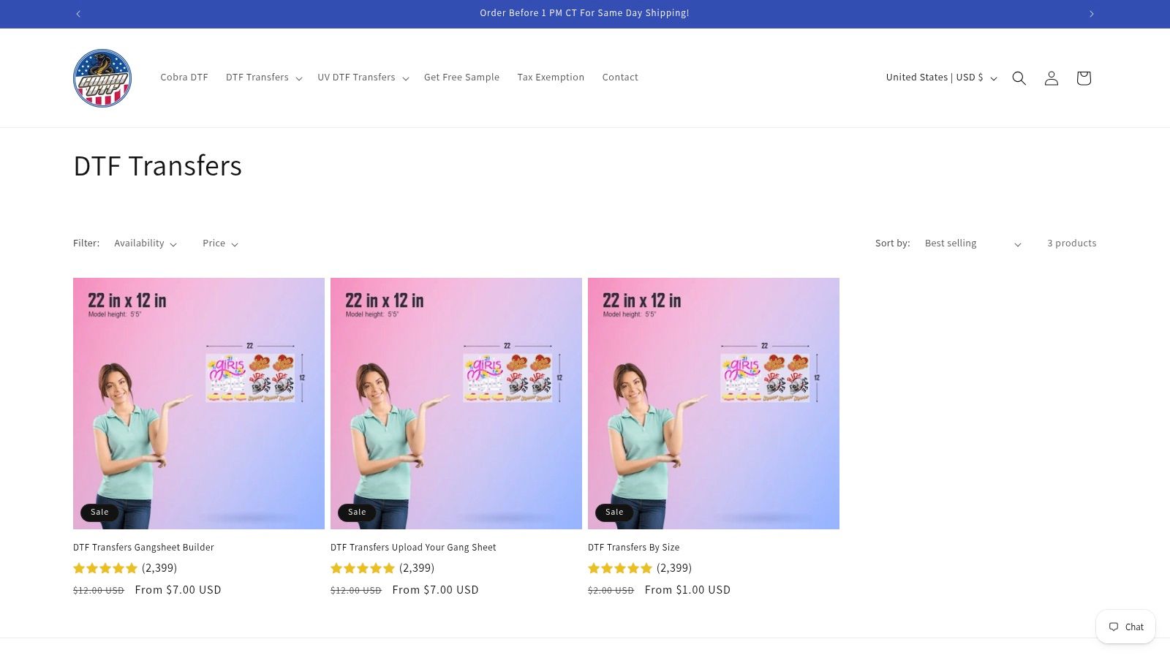Image resolution: width=1170 pixels, height=658 pixels.
Task: Click DTF Transfers Upload Your Gang Sheet image
Action: (x=456, y=404)
